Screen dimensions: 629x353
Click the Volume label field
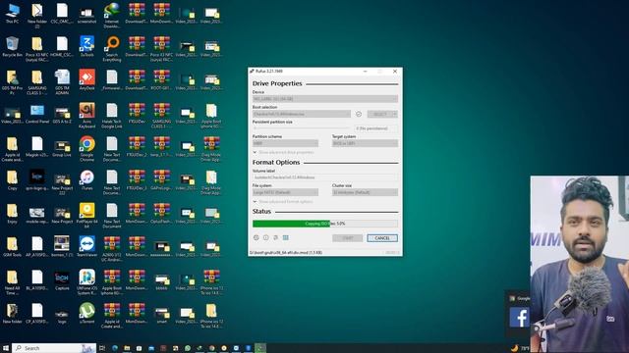click(325, 177)
